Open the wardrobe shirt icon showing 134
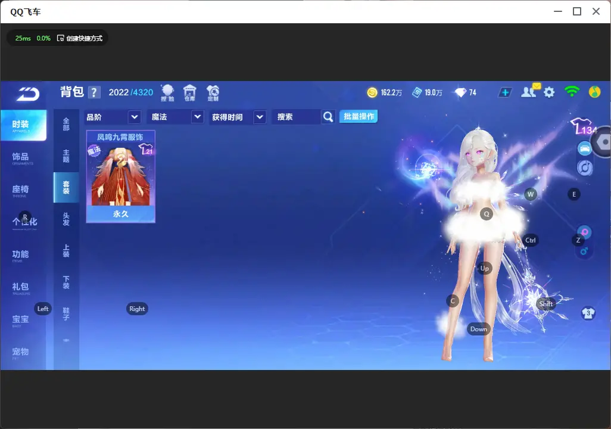 (x=584, y=126)
